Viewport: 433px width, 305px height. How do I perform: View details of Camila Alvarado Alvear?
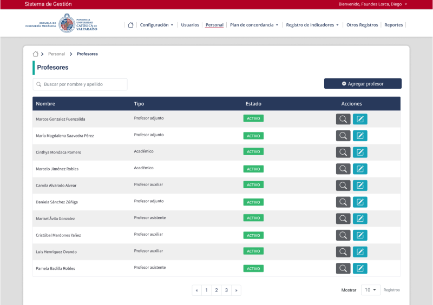tap(343, 185)
